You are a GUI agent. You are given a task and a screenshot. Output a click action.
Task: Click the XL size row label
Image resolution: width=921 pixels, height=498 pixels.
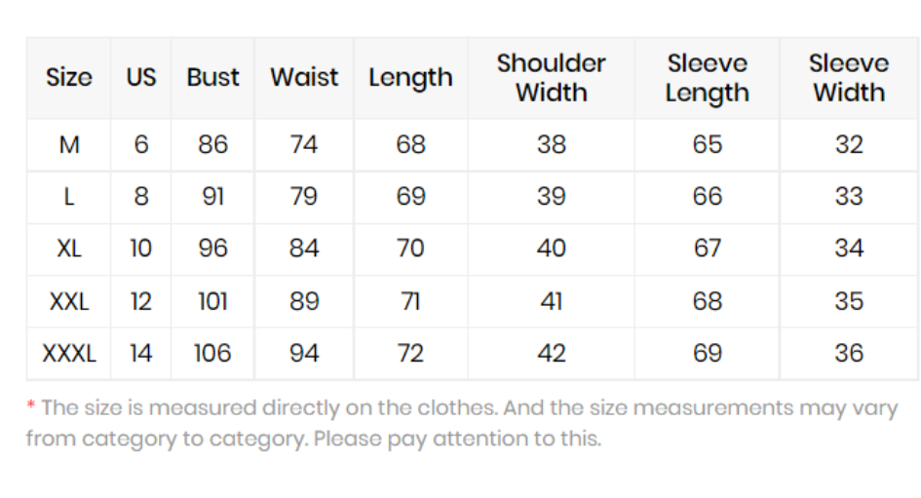pyautogui.click(x=69, y=249)
